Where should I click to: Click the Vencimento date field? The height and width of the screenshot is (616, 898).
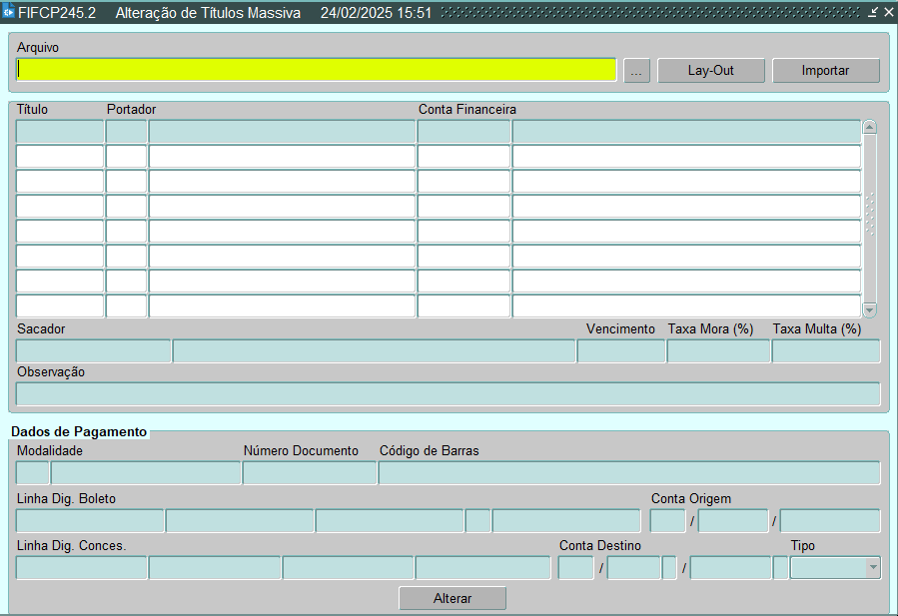620,351
